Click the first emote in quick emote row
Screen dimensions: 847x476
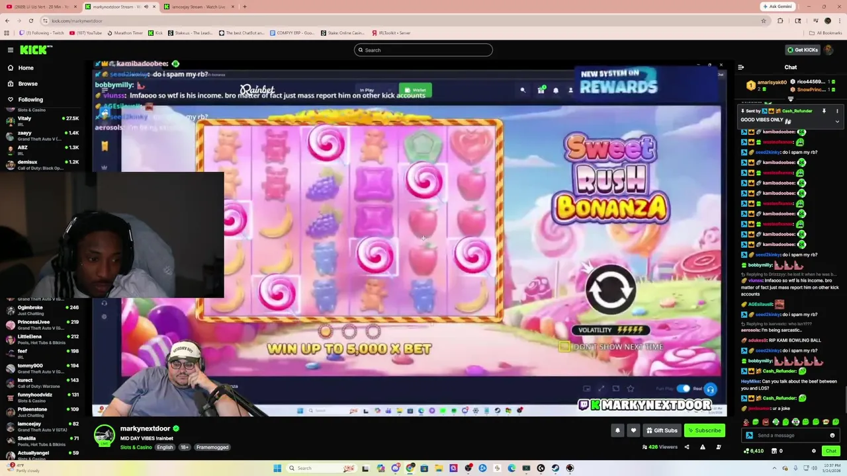click(746, 422)
